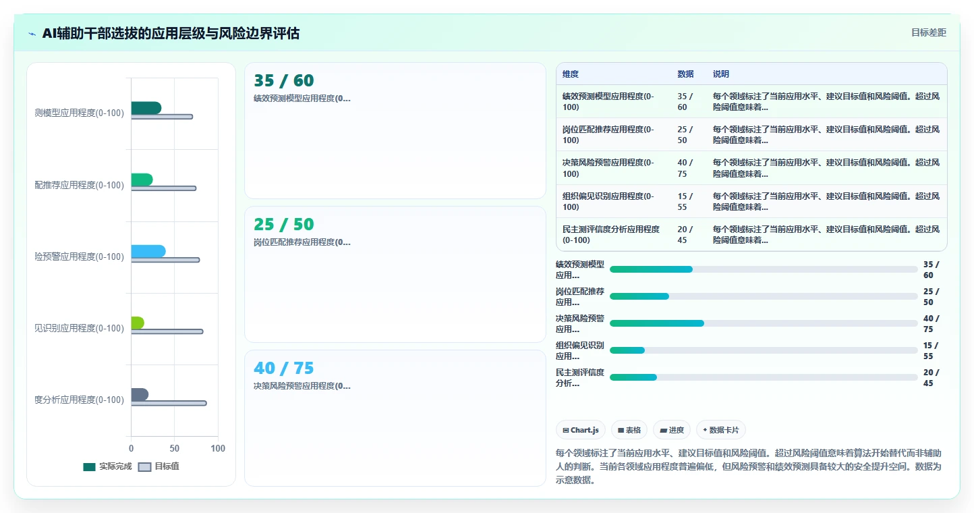Click the 组织偏见识别 progress bar
Image resolution: width=974 pixels, height=513 pixels.
(x=764, y=350)
